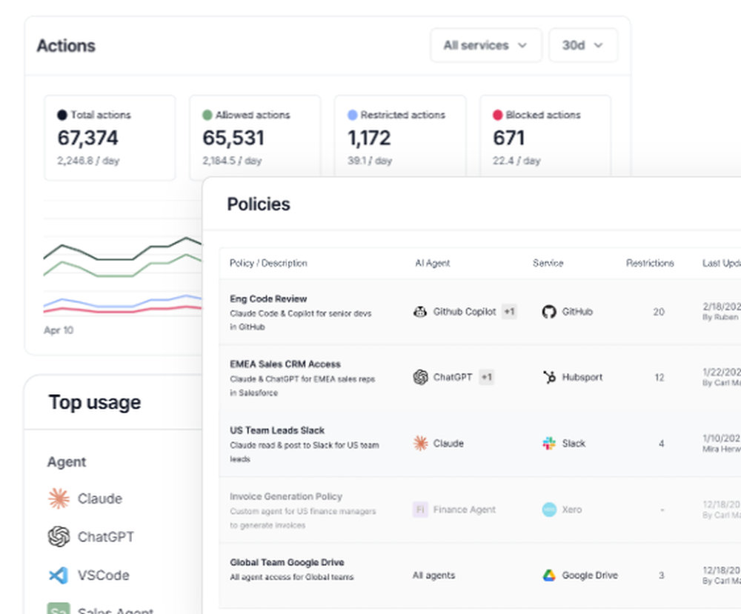Click the Hubsport service icon
This screenshot has height=614, width=741.
pyautogui.click(x=549, y=377)
